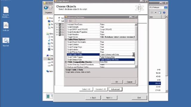The height and width of the screenshot is (107, 191).
Task: Select the tools.jar desktop icon
Action: (6, 26)
